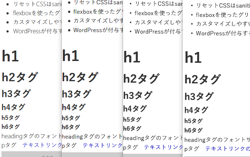
Task: Open テキストリンク link in third panel from left
Action: (x=163, y=147)
